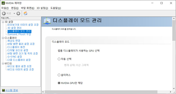Click the system info icon at bottom left
The image size is (176, 94).
pyautogui.click(x=4, y=90)
